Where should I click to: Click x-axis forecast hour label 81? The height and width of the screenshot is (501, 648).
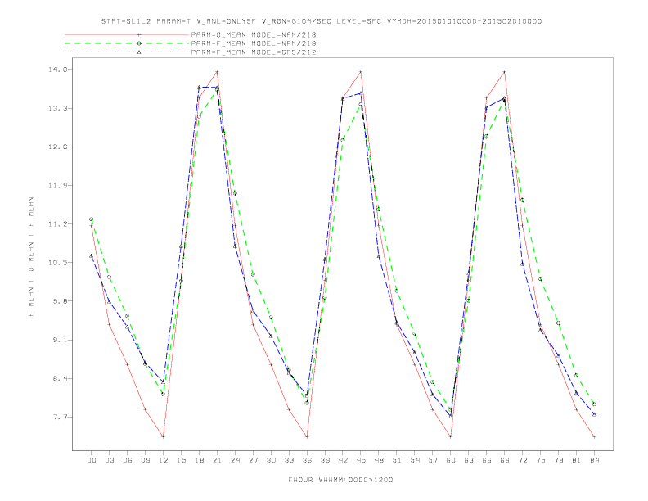577,460
